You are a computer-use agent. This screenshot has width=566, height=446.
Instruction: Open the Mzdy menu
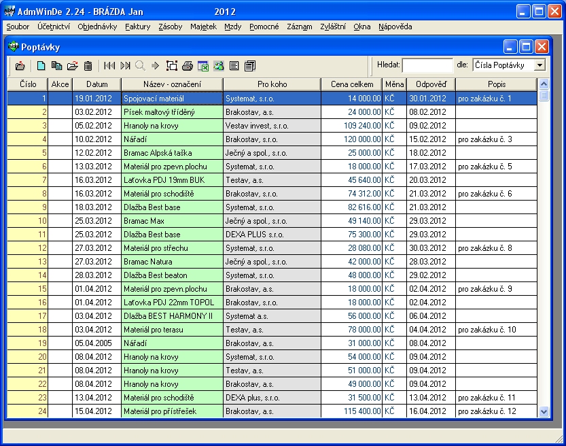(233, 27)
